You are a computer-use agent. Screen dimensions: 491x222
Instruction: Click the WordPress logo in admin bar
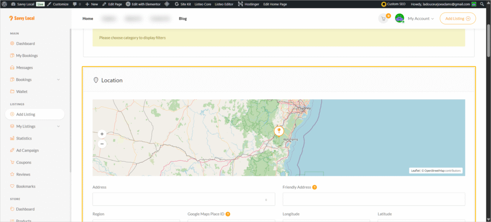click(x=4, y=4)
